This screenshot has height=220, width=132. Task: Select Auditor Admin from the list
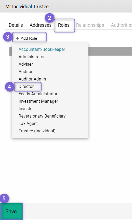(32, 79)
